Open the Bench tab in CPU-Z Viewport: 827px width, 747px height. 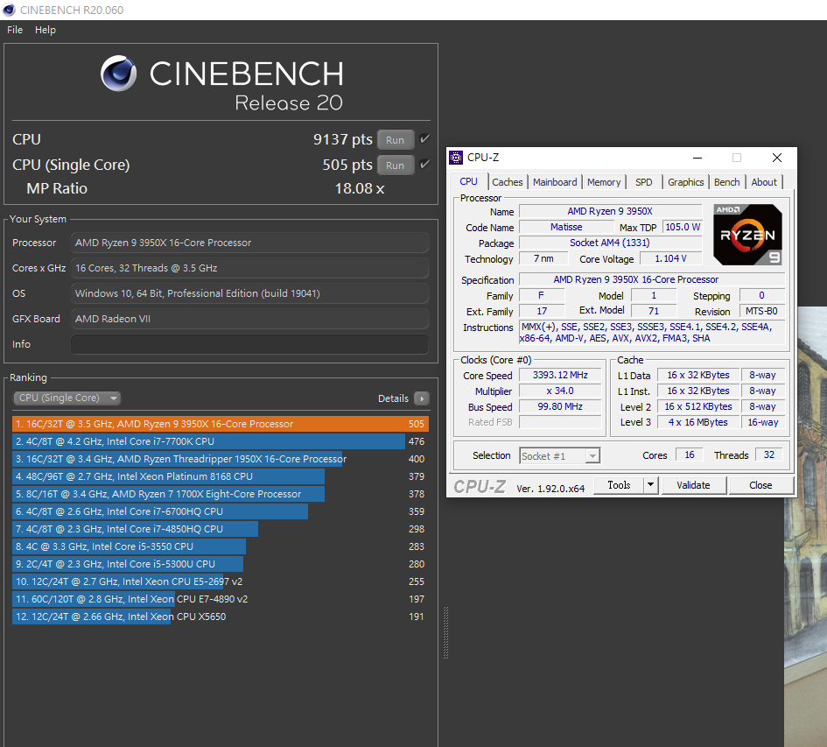click(x=726, y=182)
